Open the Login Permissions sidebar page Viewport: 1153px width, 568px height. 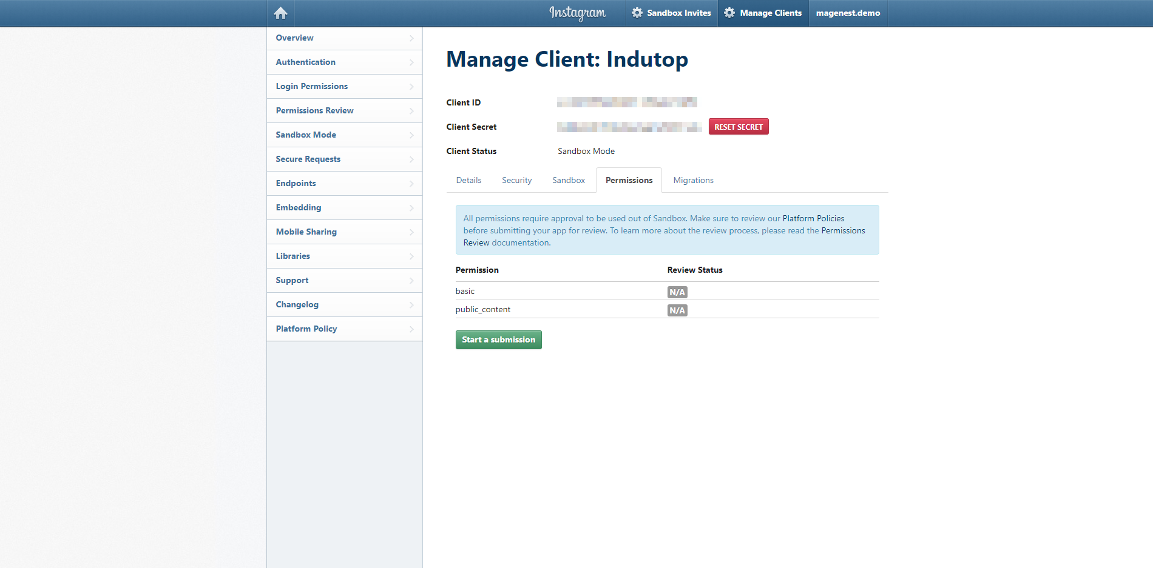(345, 86)
